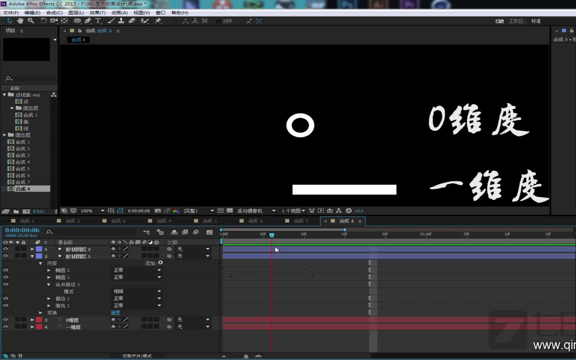This screenshot has width=576, height=360.
Task: Select the Puppet Pin tool
Action: click(x=158, y=21)
